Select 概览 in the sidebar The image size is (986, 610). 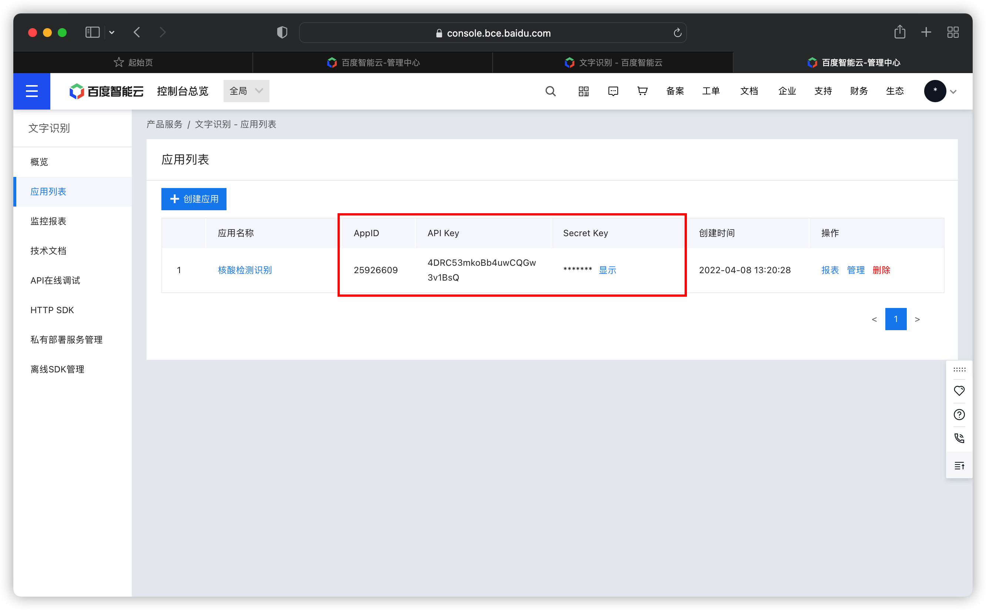pyautogui.click(x=73, y=162)
